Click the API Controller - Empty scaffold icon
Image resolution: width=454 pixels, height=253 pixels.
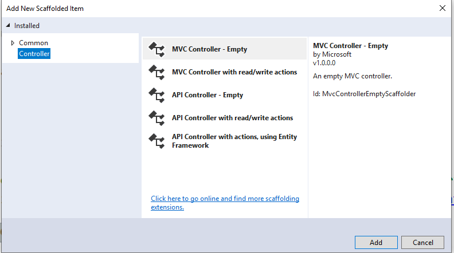pos(156,95)
